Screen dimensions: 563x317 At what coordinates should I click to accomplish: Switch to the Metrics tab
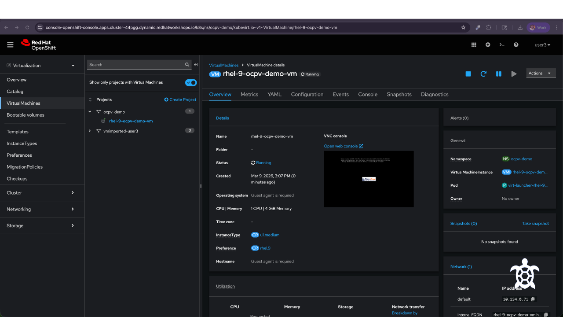249,94
